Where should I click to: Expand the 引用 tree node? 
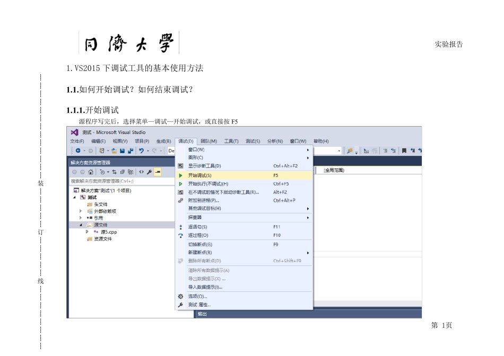pyautogui.click(x=81, y=218)
